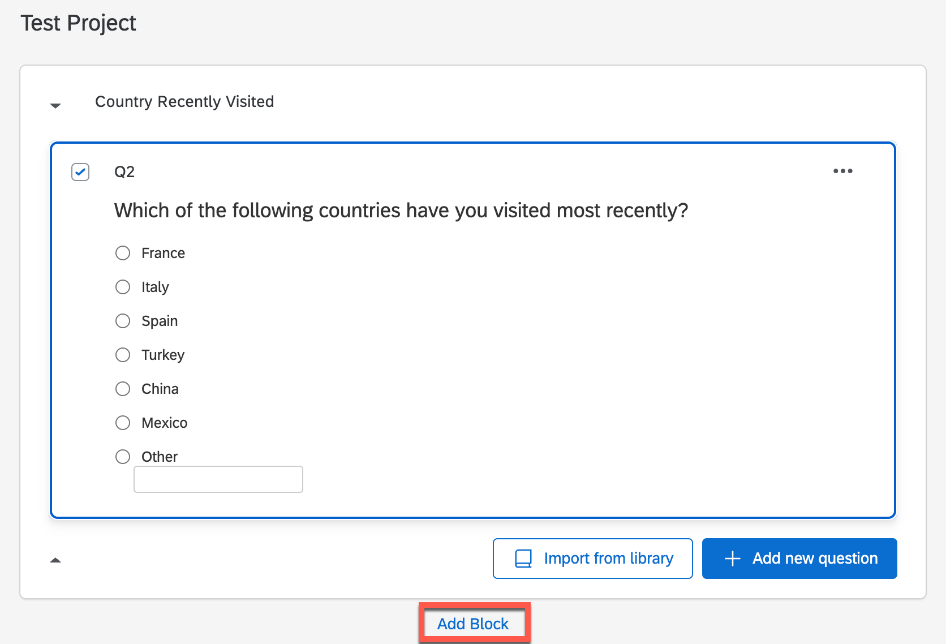Viewport: 946px width, 644px height.
Task: Select the China radio option
Action: click(x=123, y=389)
